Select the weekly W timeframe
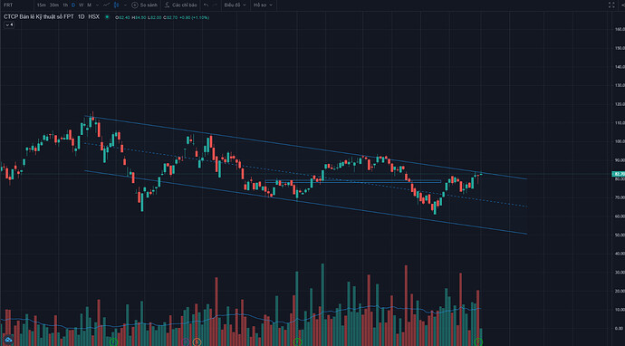 (81, 5)
